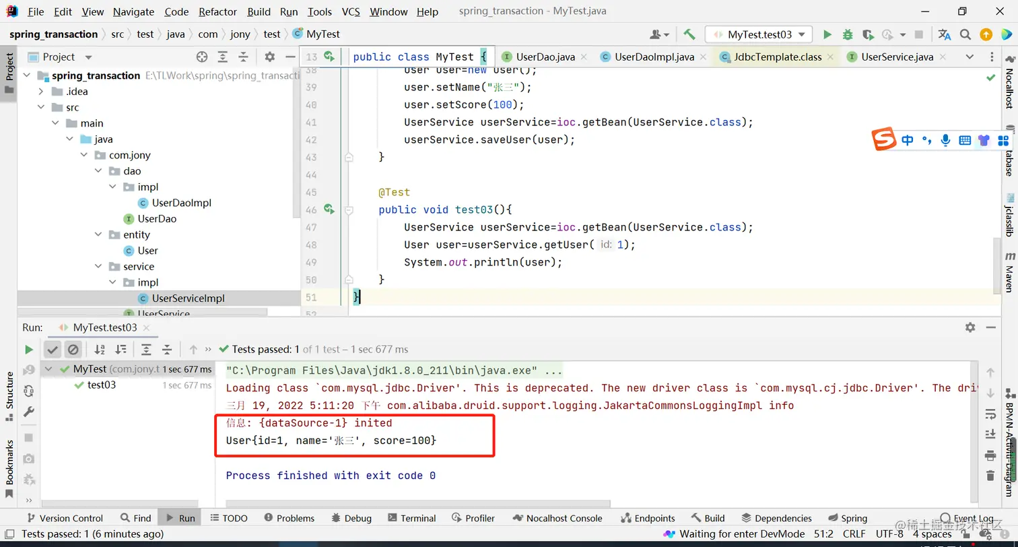Collapse all test results in the Run panel
This screenshot has width=1018, height=547.
tap(167, 349)
